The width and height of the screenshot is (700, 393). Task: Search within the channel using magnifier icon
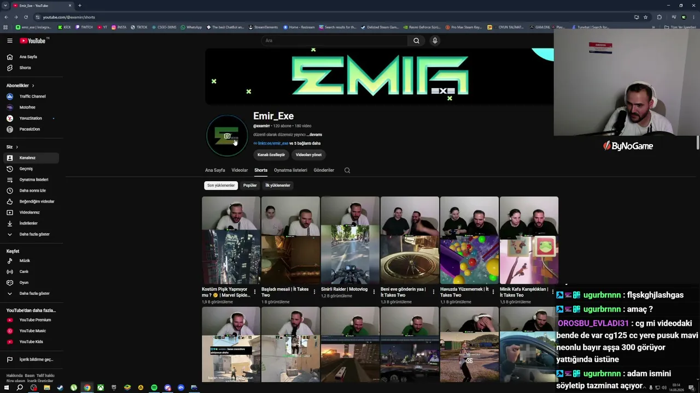click(347, 170)
